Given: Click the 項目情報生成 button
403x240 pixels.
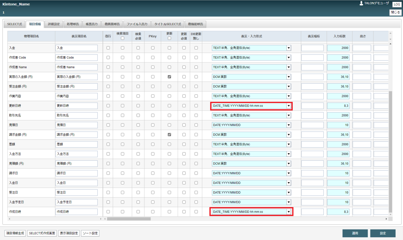Looking at the screenshot, I should click(x=15, y=233).
